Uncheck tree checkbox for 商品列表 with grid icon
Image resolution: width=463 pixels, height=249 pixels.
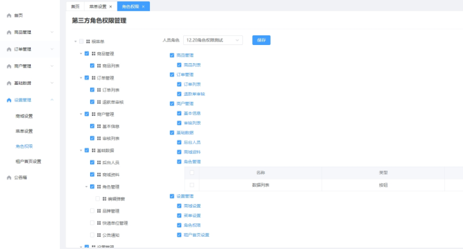[x=92, y=66]
